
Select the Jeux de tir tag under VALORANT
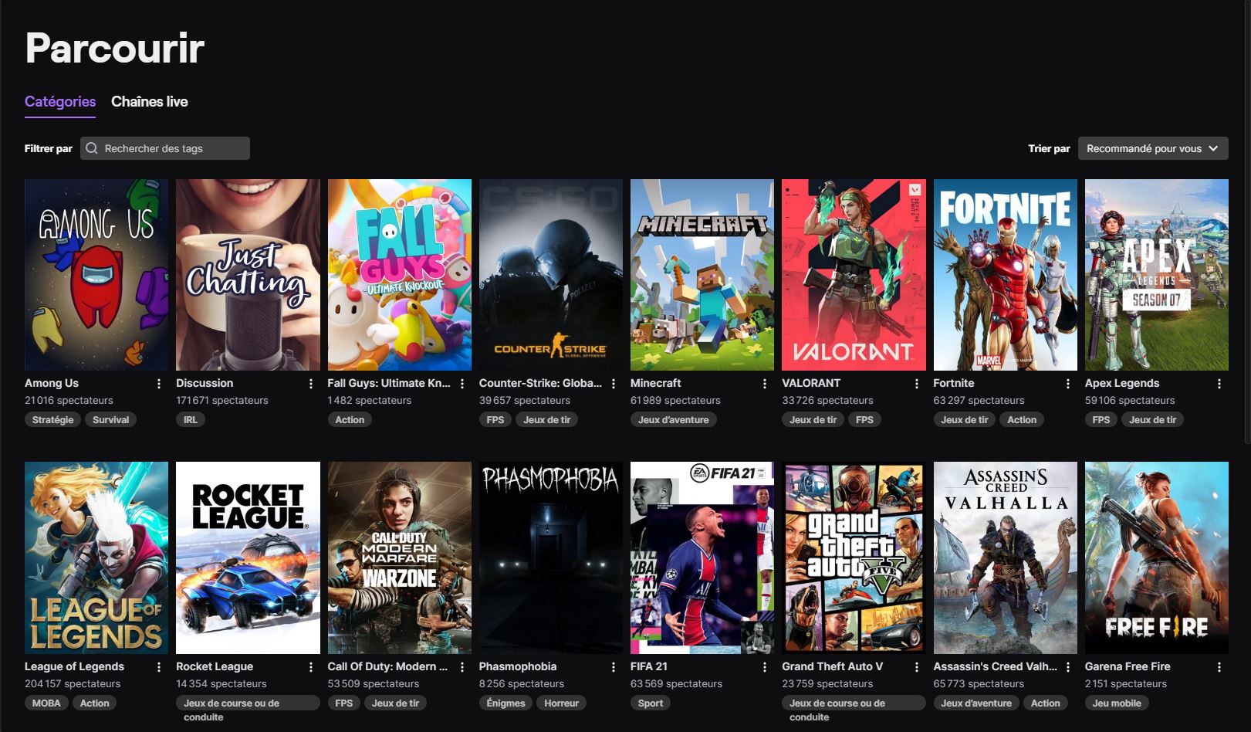point(813,420)
